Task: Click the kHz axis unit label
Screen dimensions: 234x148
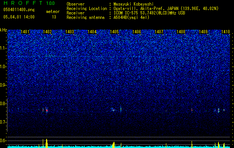Action: tap(3, 30)
